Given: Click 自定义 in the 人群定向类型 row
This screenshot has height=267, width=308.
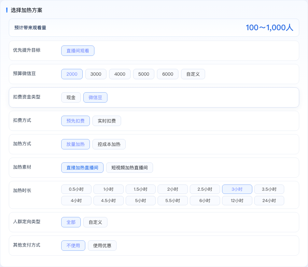Looking at the screenshot, I should [x=95, y=222].
